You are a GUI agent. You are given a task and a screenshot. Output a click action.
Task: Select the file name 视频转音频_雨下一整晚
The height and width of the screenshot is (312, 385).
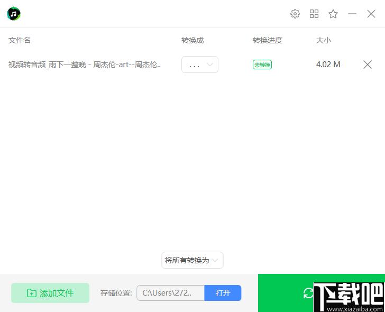[85, 65]
